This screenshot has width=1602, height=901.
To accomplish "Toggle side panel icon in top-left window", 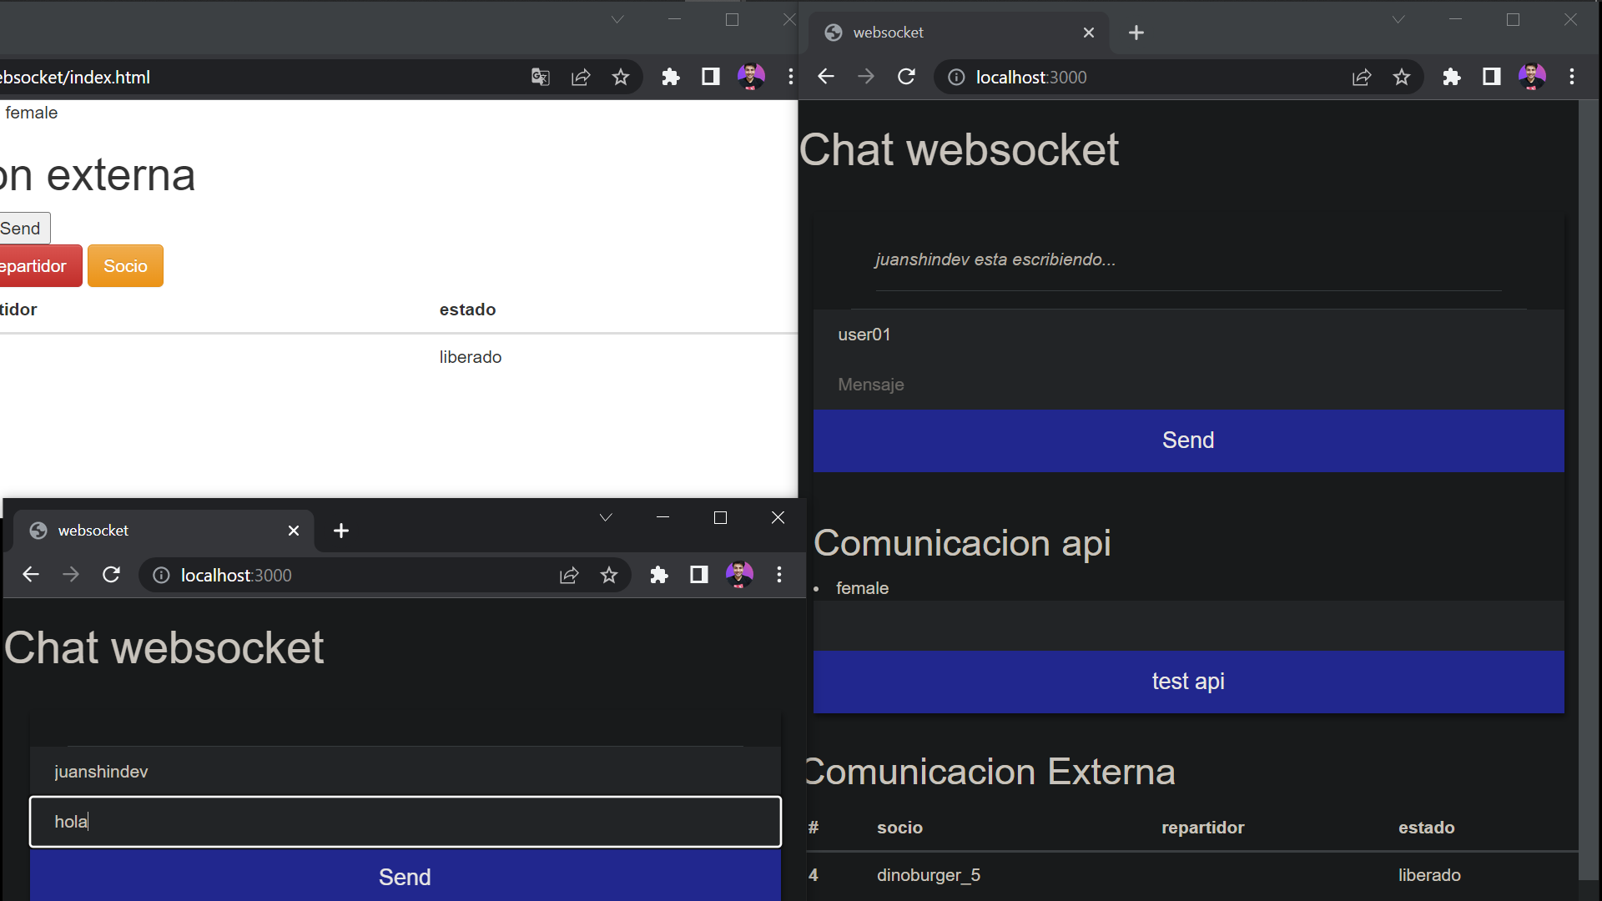I will click(x=711, y=78).
